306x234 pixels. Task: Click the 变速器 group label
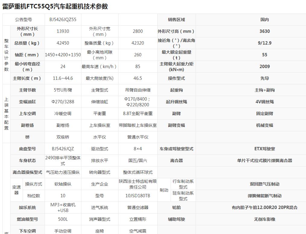point(16,190)
